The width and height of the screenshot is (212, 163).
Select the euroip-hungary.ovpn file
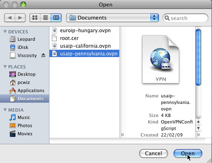point(84,31)
